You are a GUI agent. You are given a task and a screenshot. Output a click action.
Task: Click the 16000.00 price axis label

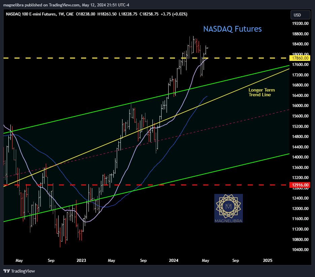pyautogui.click(x=300, y=106)
